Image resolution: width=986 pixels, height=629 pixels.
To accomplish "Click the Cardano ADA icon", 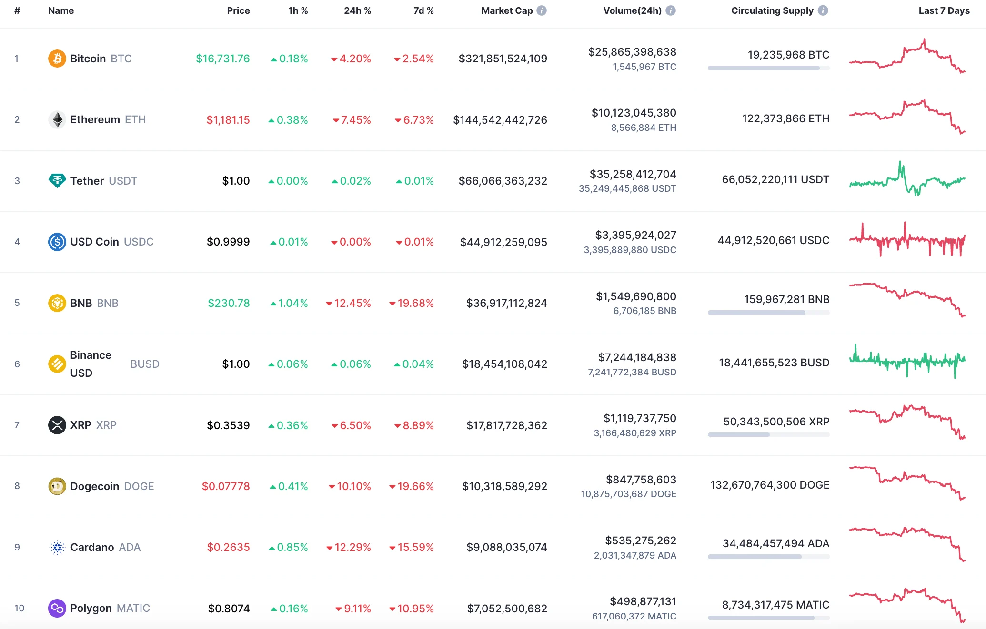I will pyautogui.click(x=57, y=547).
